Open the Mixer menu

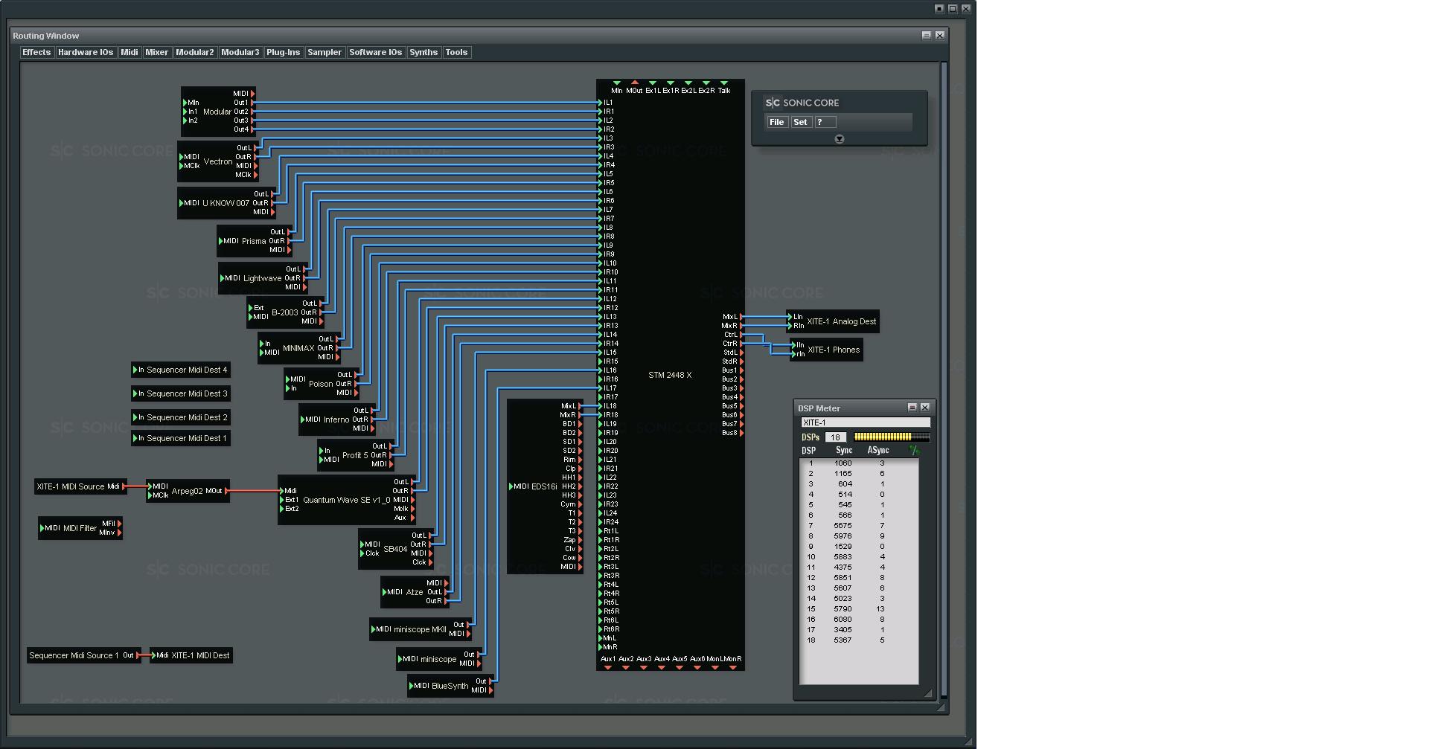point(156,52)
